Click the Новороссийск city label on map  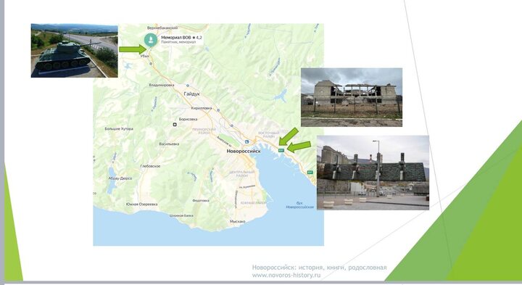pyautogui.click(x=244, y=151)
